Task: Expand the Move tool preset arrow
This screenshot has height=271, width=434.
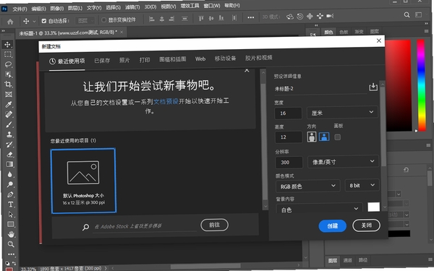Action: tap(34, 21)
